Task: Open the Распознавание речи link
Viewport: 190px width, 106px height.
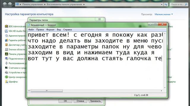Action: 17,63
